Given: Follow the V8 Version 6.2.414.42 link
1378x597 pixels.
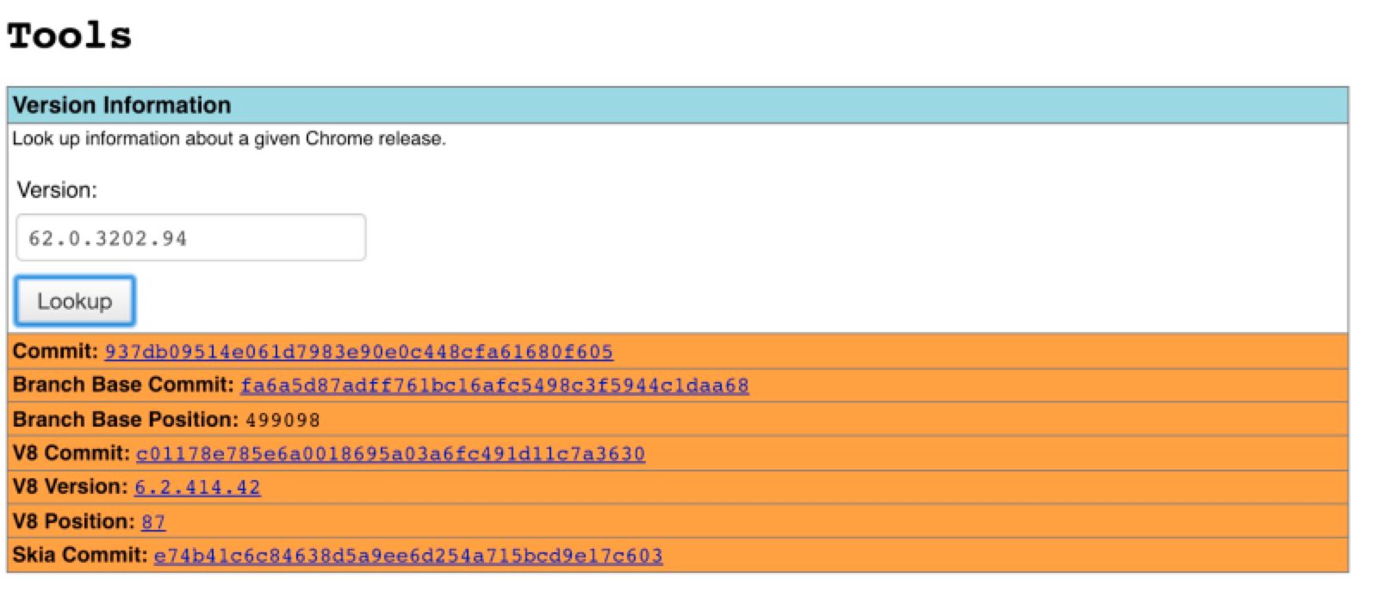Looking at the screenshot, I should tap(197, 488).
